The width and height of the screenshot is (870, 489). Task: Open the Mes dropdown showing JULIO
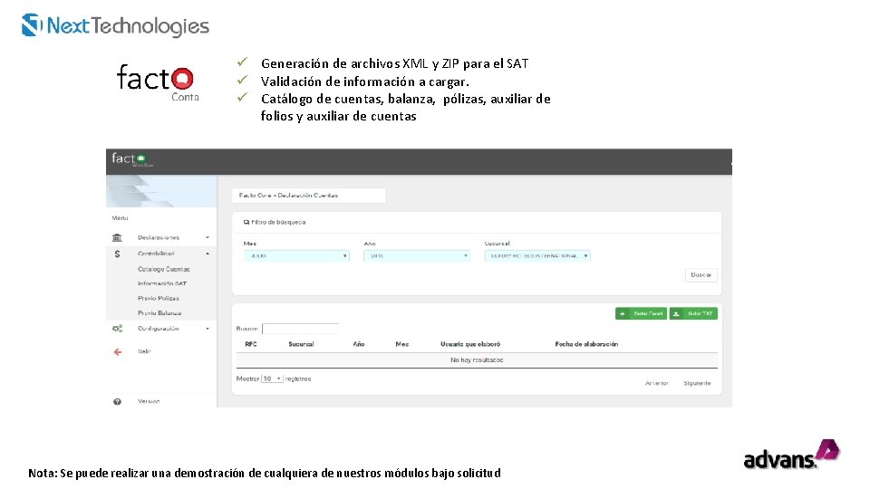[x=296, y=256]
